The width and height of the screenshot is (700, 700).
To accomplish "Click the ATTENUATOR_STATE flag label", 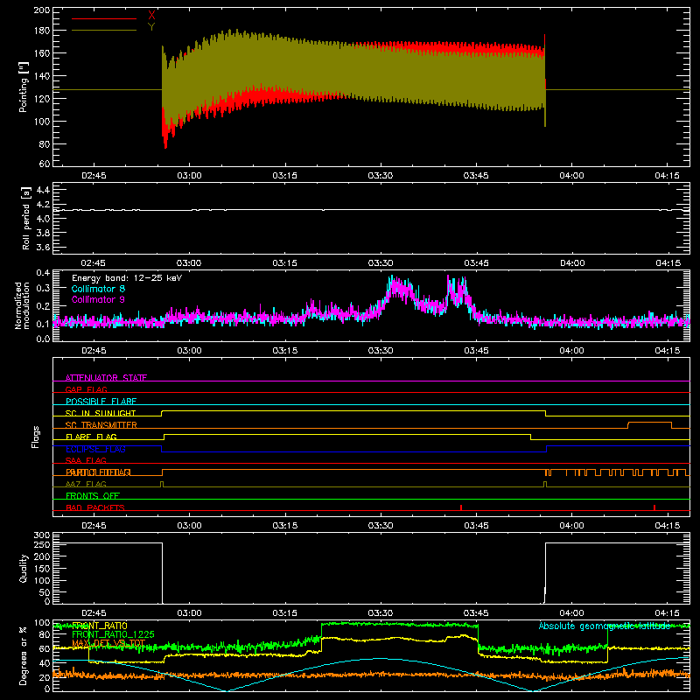I will 106,378.
